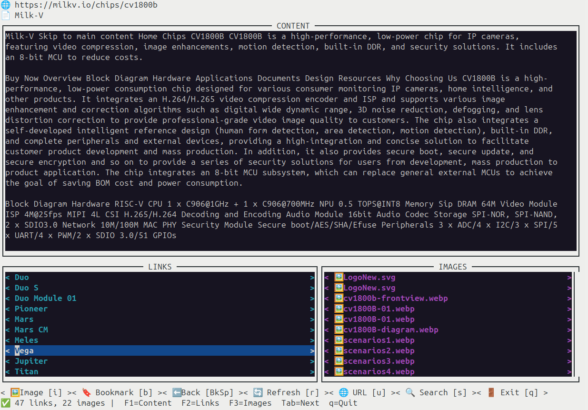Click the Bookmark ribbon icon in footer
588x410 pixels.
click(86, 393)
